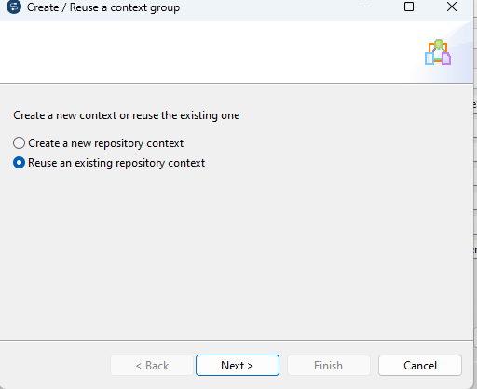Click the context group wizard banner icon
This screenshot has height=389, width=477.
[438, 52]
